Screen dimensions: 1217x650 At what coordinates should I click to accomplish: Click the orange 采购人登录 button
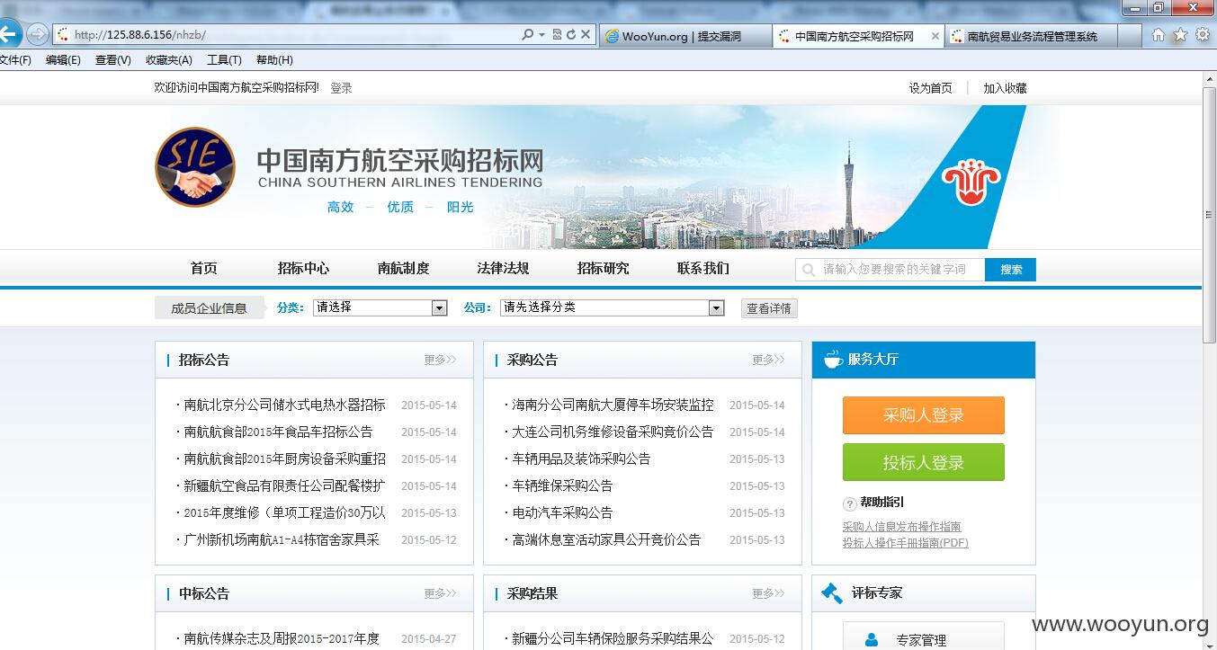[x=923, y=415]
